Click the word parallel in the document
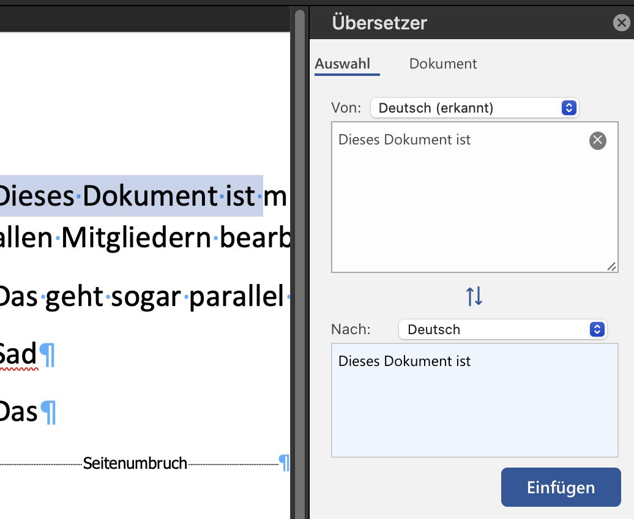 click(236, 297)
